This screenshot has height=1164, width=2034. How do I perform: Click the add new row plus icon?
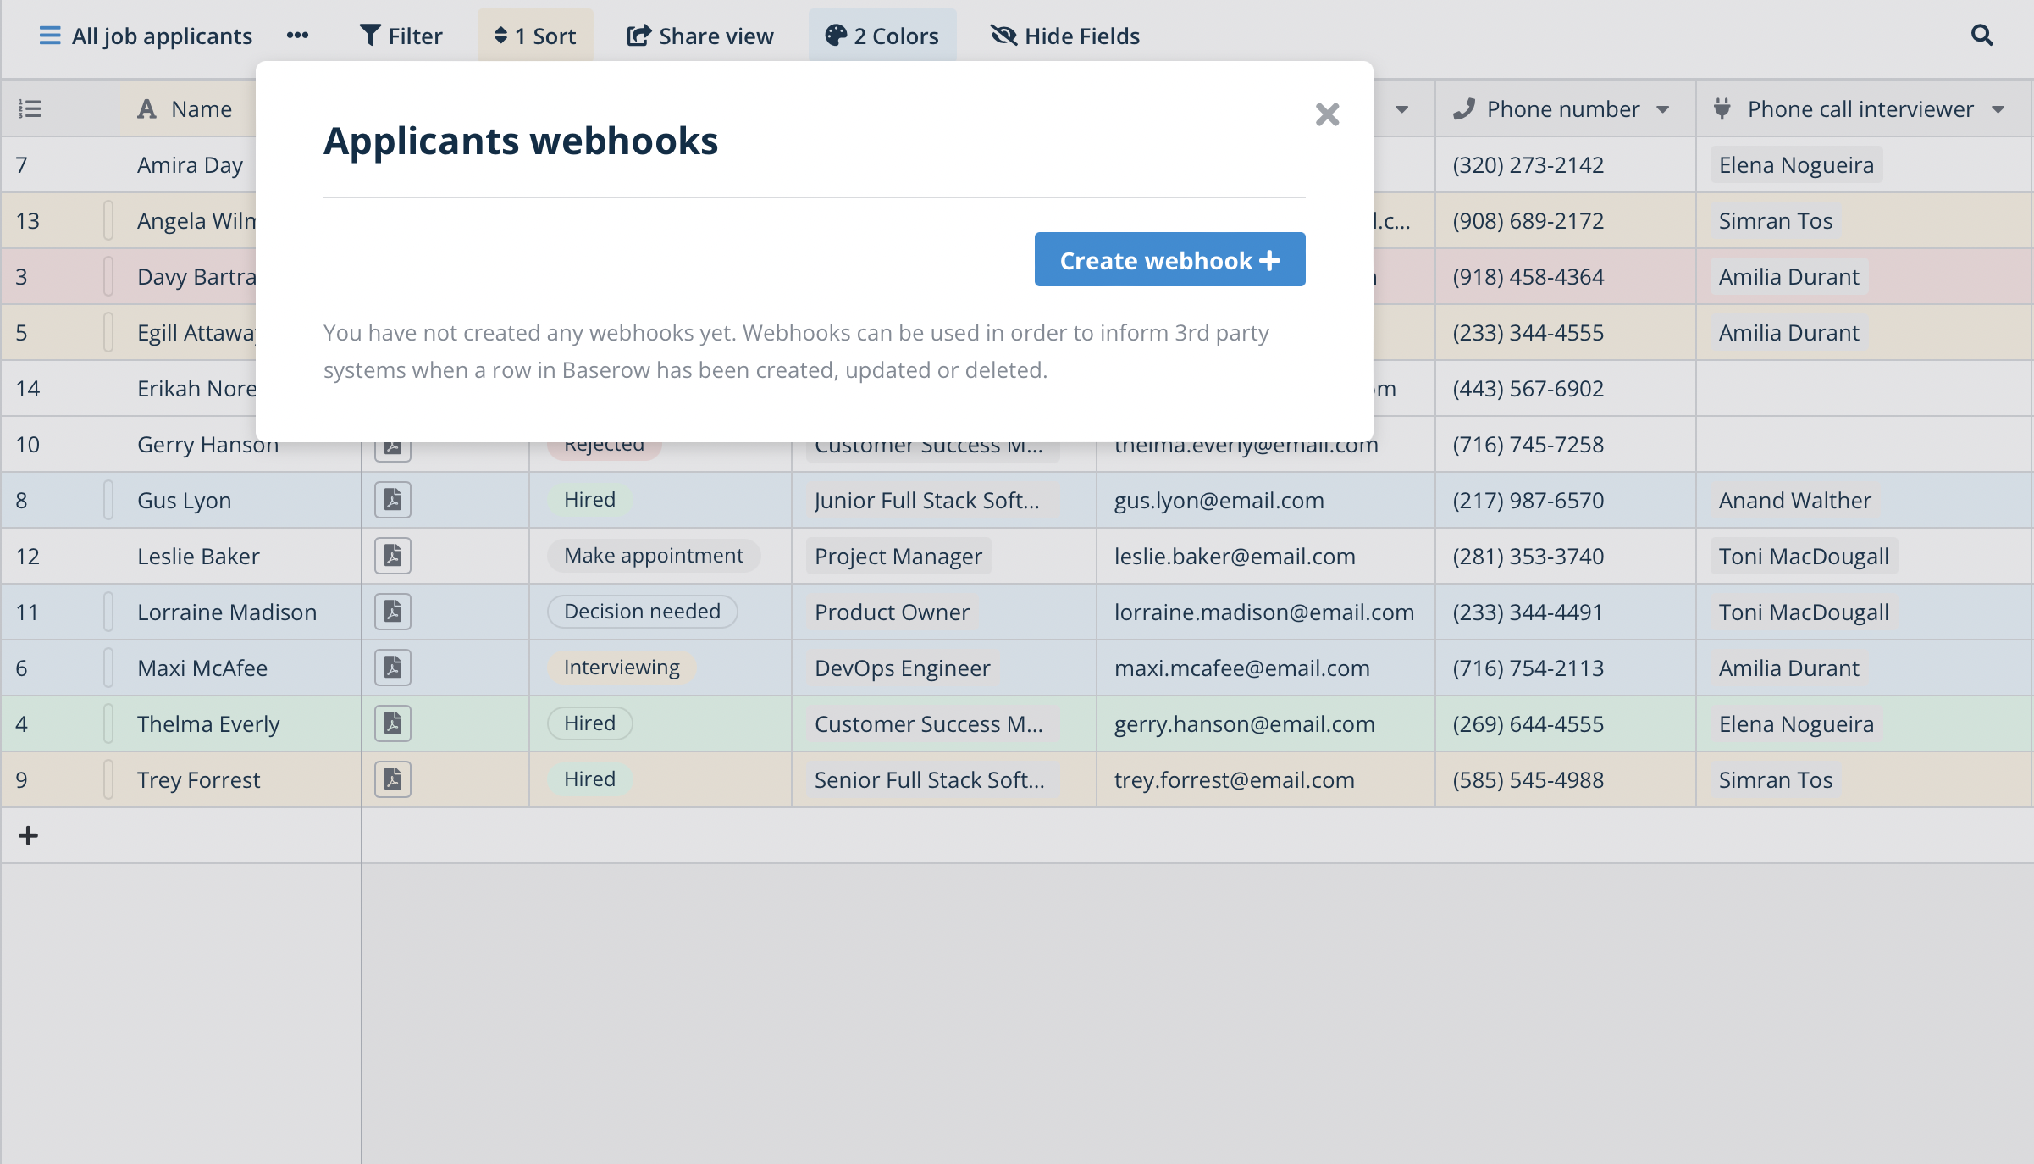click(x=28, y=835)
